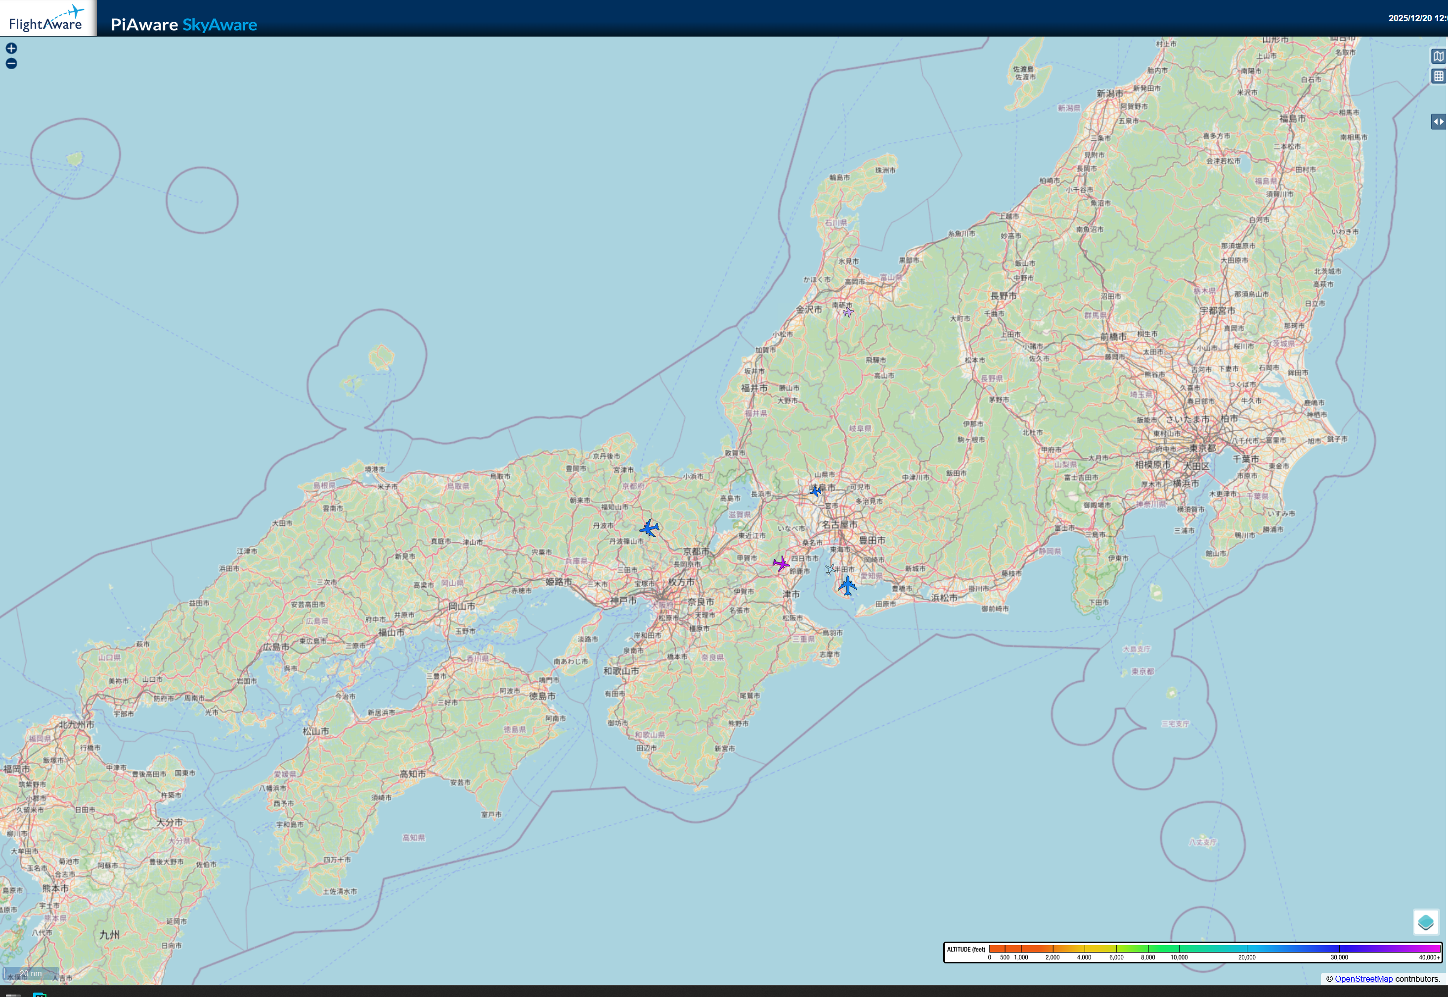Image resolution: width=1448 pixels, height=997 pixels.
Task: Select the large blue aircraft near Kyoto
Action: pos(650,528)
